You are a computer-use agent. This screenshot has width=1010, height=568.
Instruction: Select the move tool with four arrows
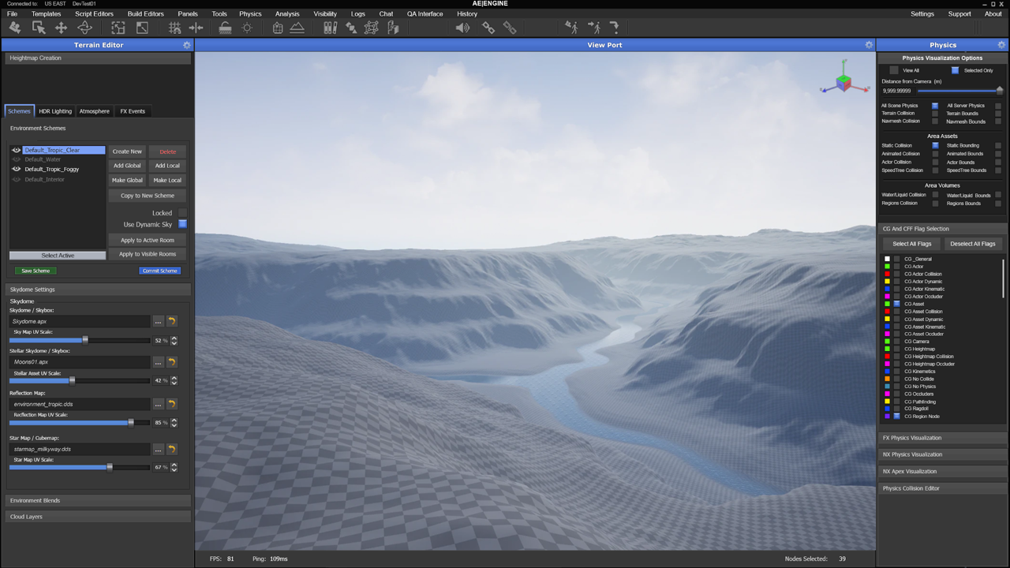pyautogui.click(x=61, y=28)
